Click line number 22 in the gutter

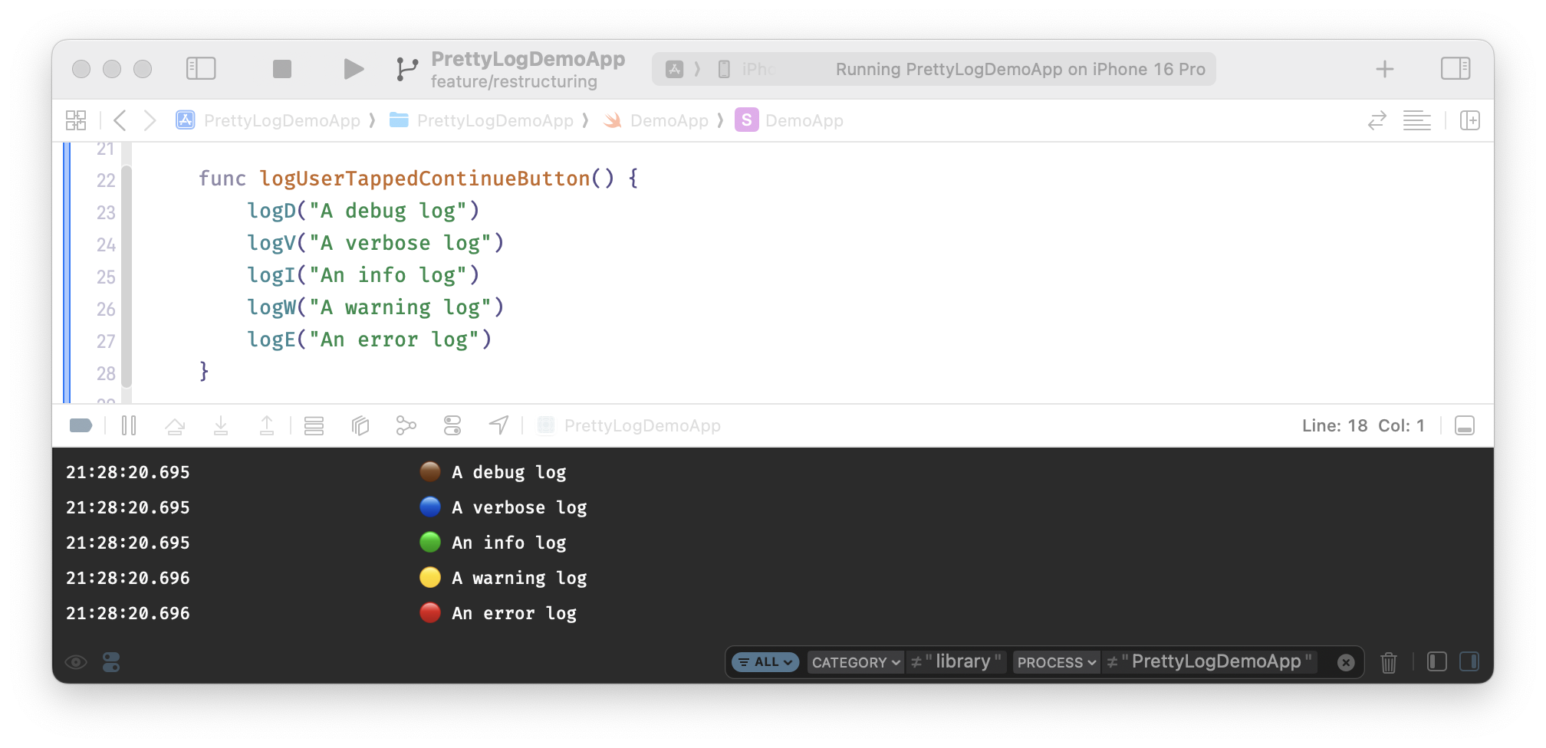coord(106,180)
